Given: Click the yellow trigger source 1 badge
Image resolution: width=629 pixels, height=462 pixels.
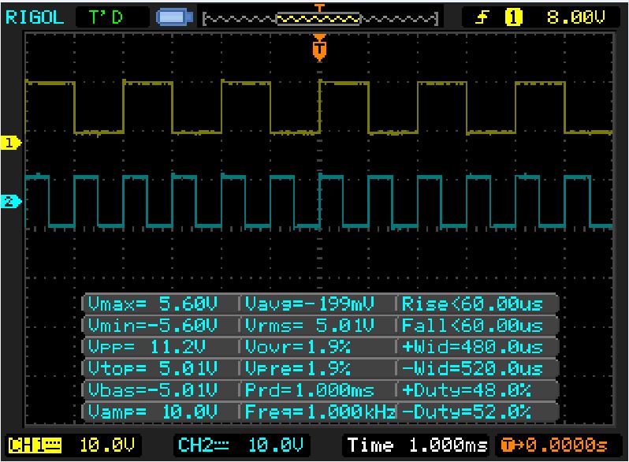Looking at the screenshot, I should (x=513, y=17).
